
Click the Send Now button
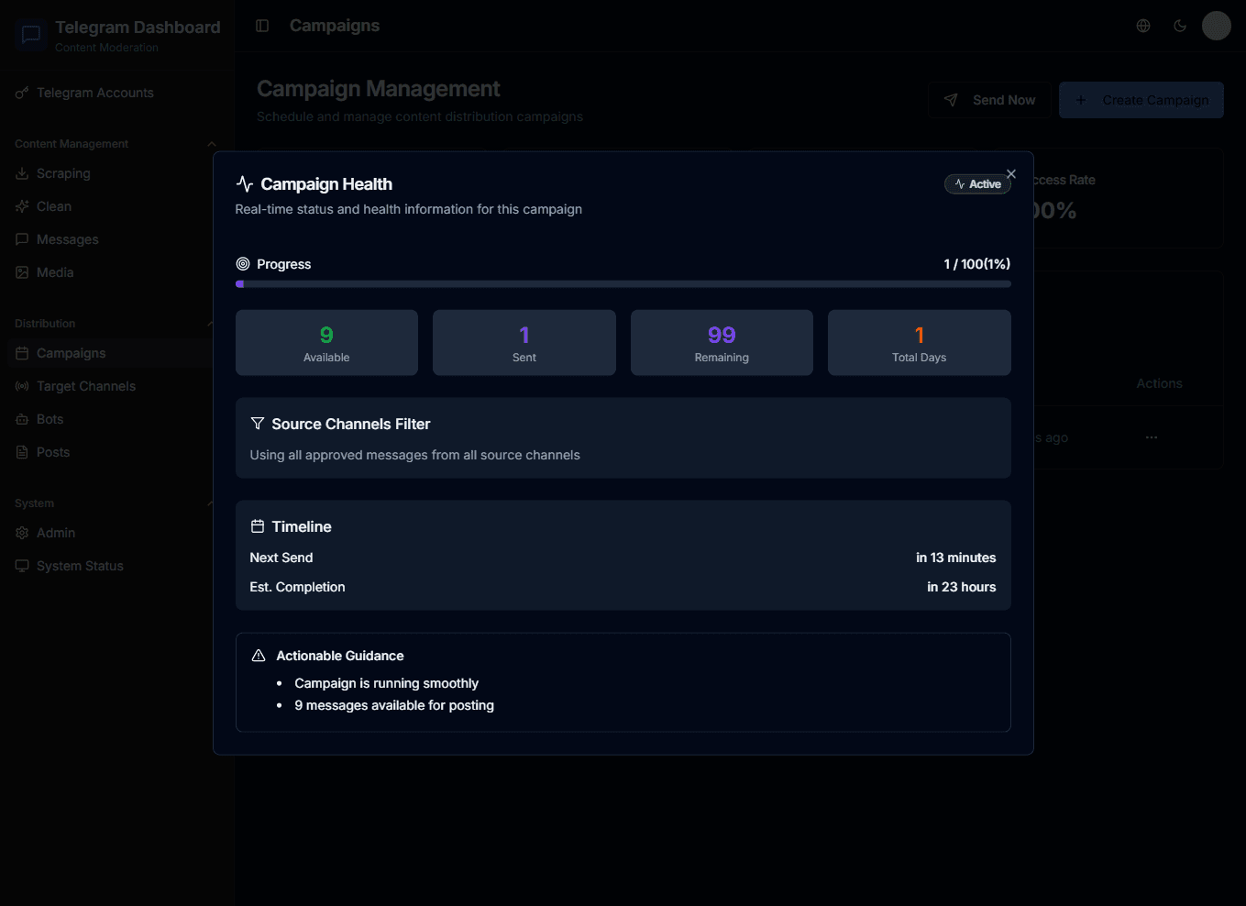[989, 100]
